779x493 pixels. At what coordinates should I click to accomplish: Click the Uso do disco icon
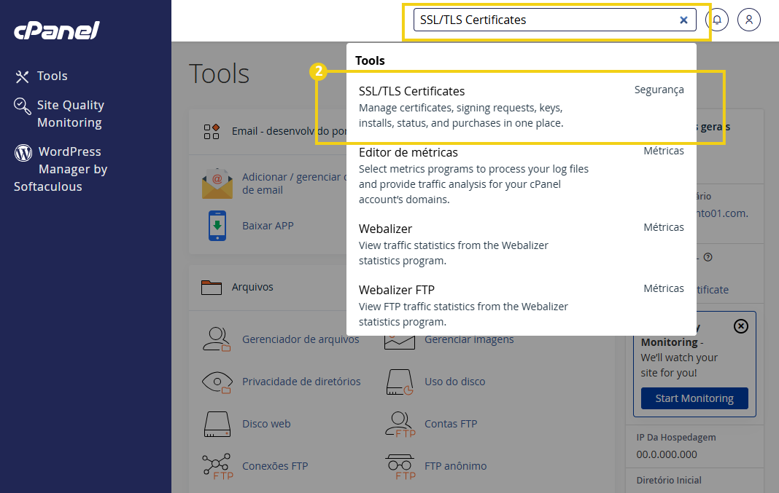400,382
